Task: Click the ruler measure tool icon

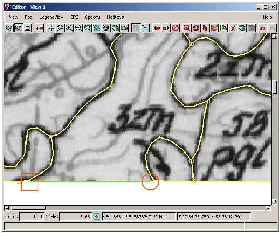Action: [214, 28]
